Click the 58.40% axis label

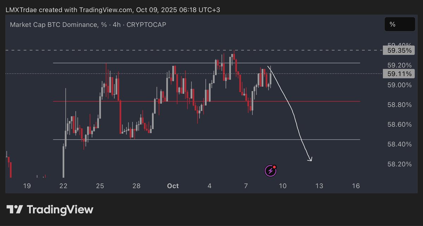point(399,144)
